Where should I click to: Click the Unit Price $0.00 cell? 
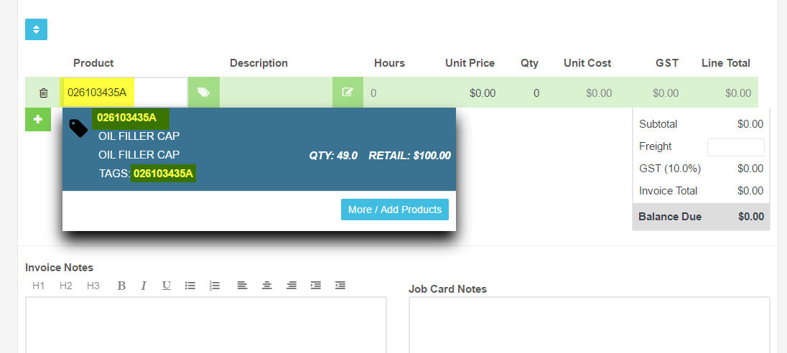coord(483,93)
